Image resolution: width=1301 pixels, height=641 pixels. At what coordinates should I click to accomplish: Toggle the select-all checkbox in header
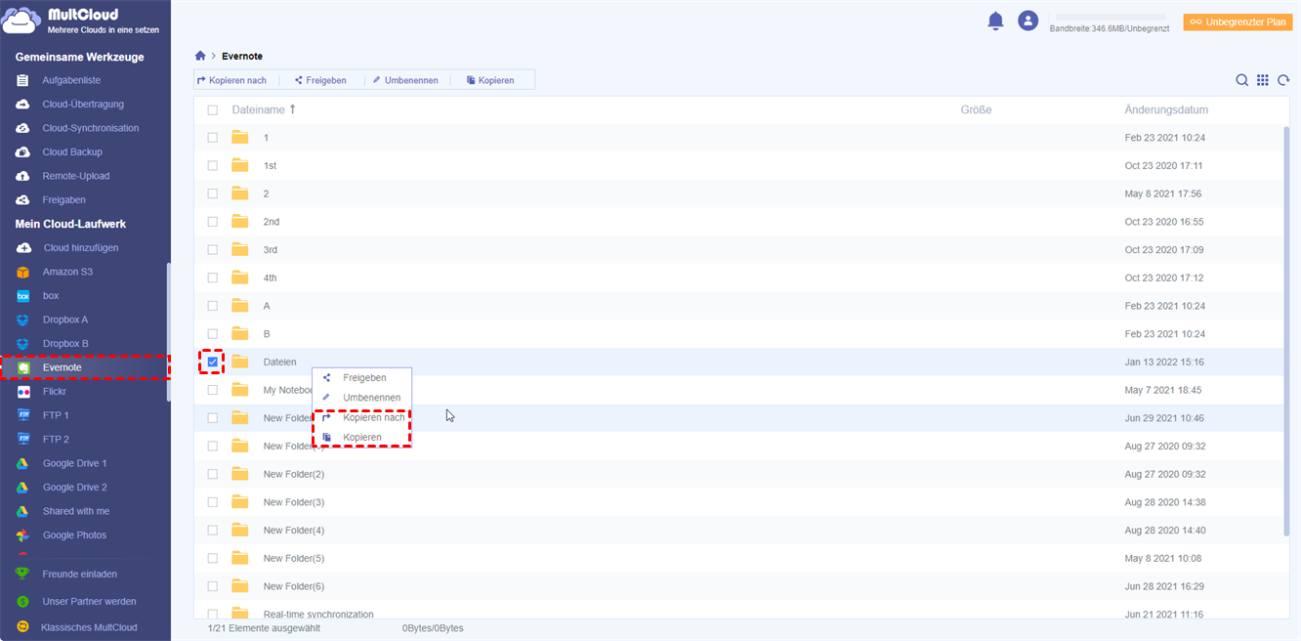[213, 110]
